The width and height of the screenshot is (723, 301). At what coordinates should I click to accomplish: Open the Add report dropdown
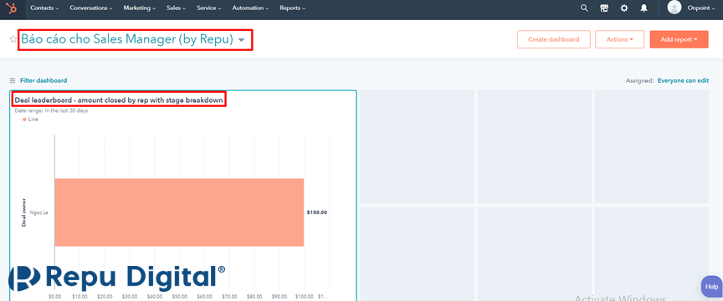coord(679,39)
